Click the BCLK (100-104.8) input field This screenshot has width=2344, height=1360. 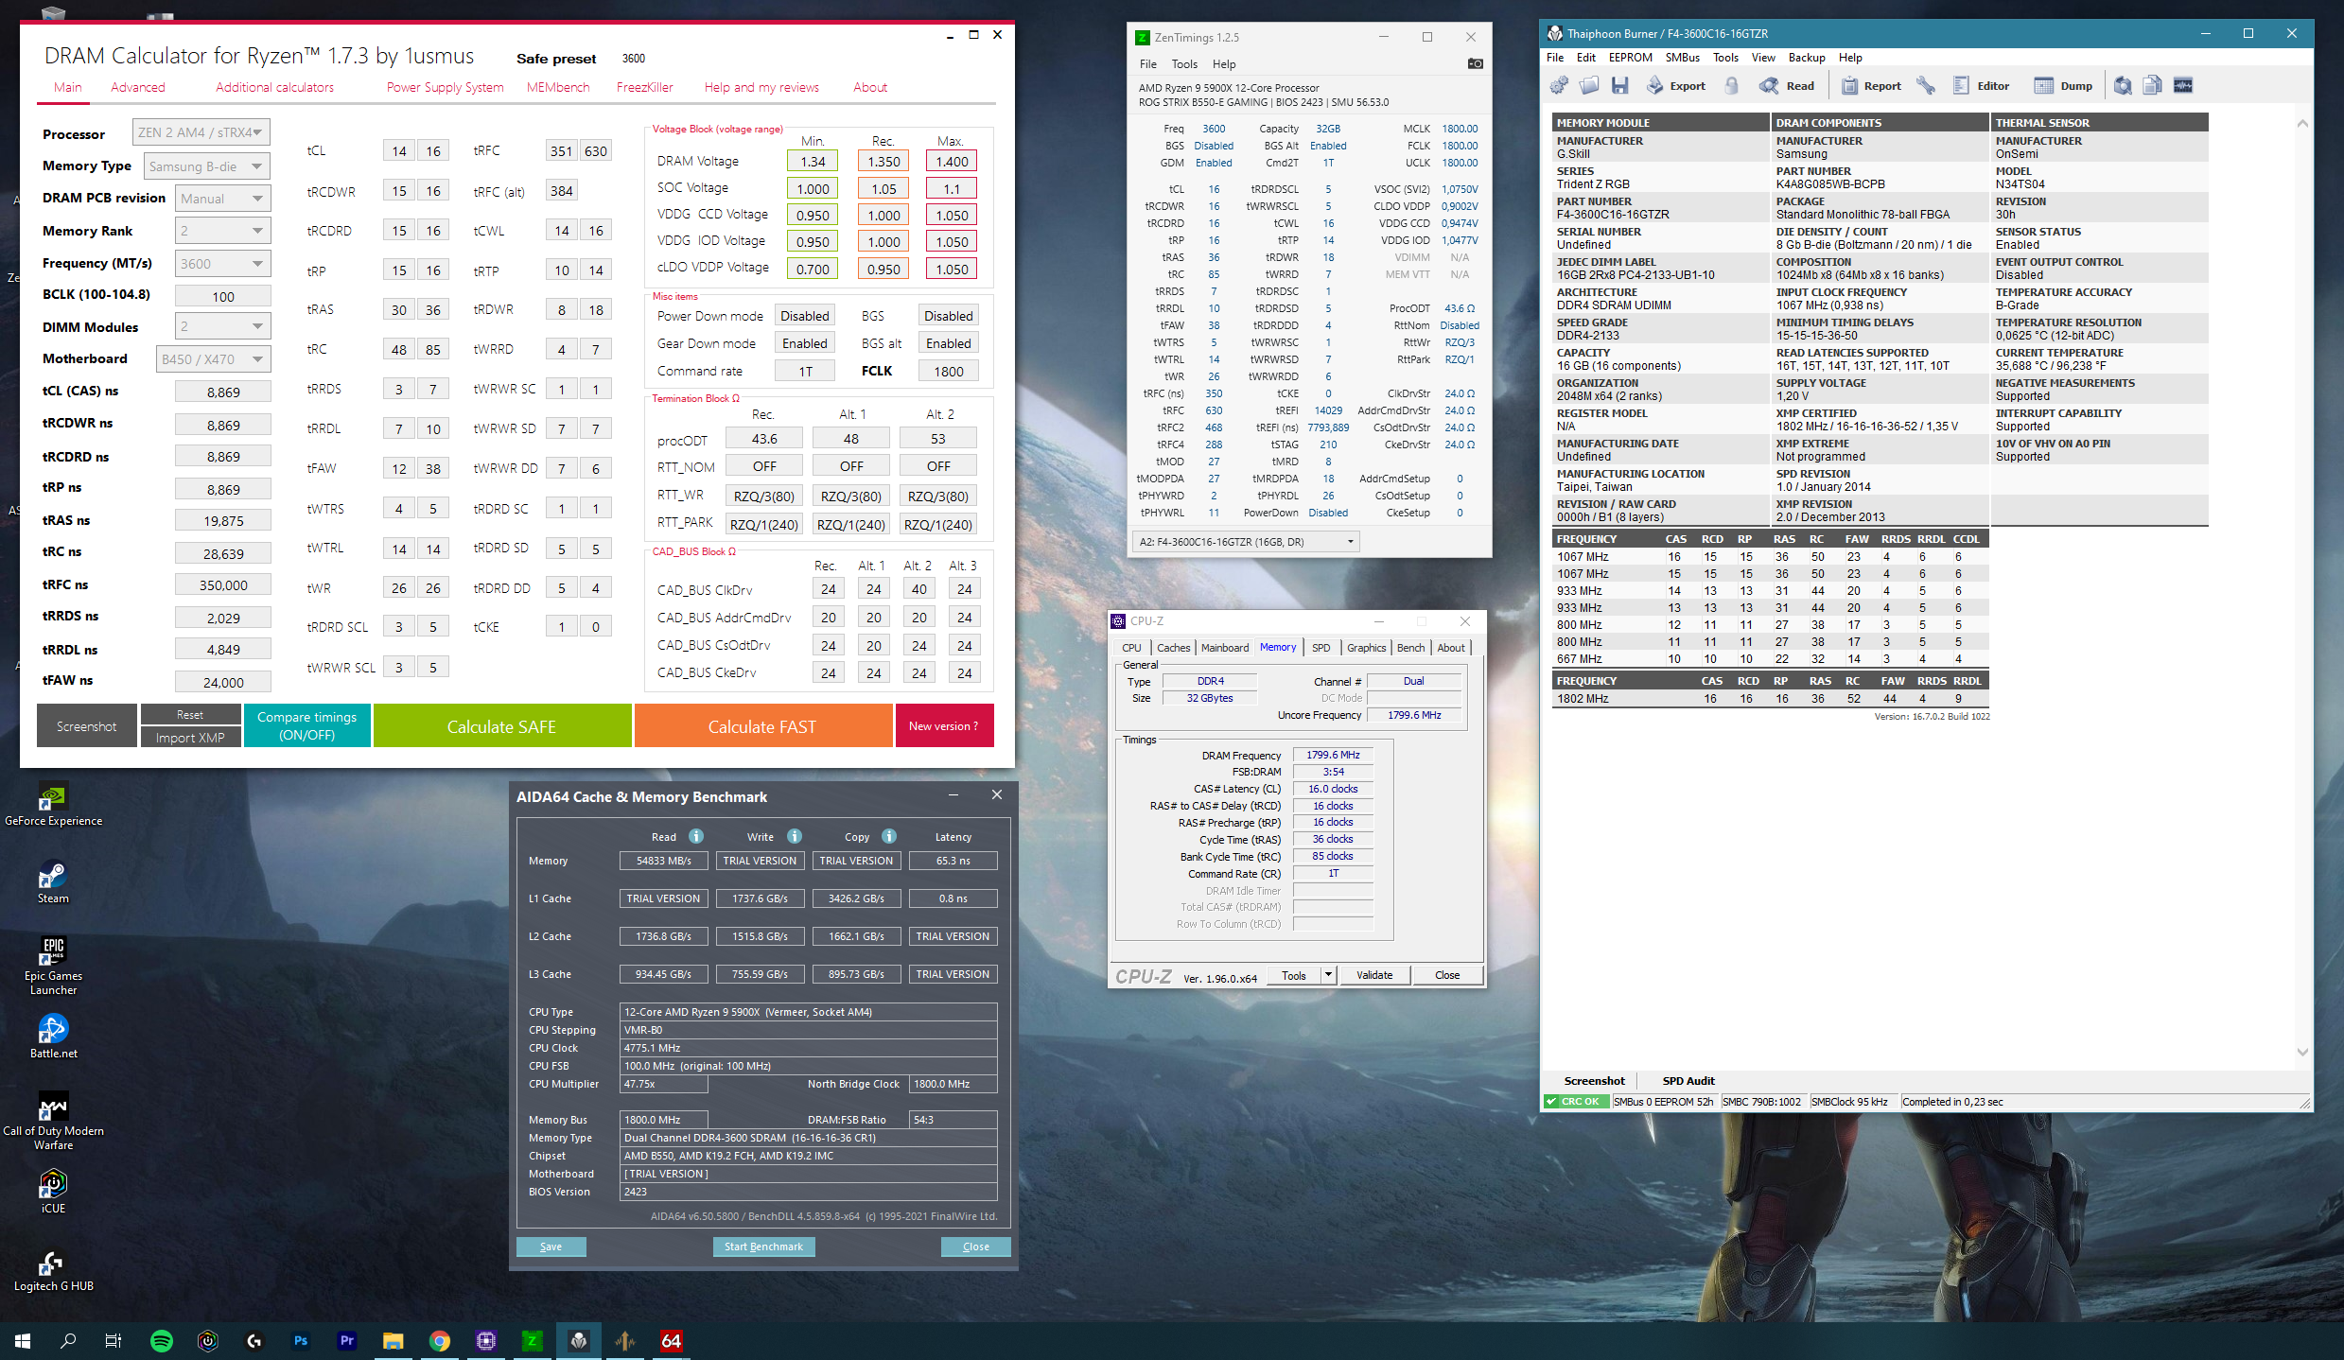pos(222,297)
